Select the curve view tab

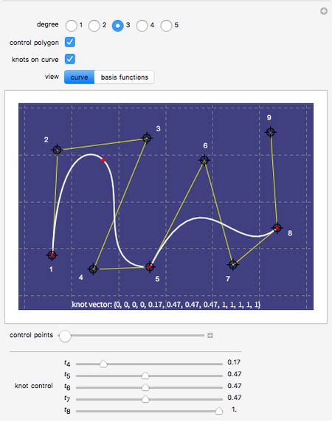click(x=79, y=77)
